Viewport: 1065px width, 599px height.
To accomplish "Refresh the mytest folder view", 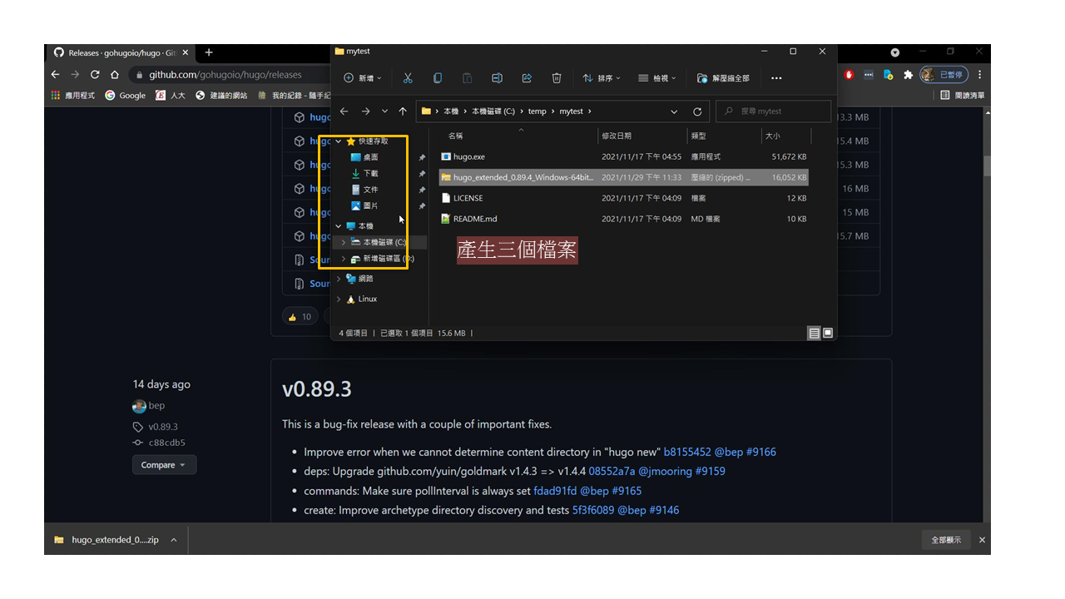I will (x=697, y=111).
